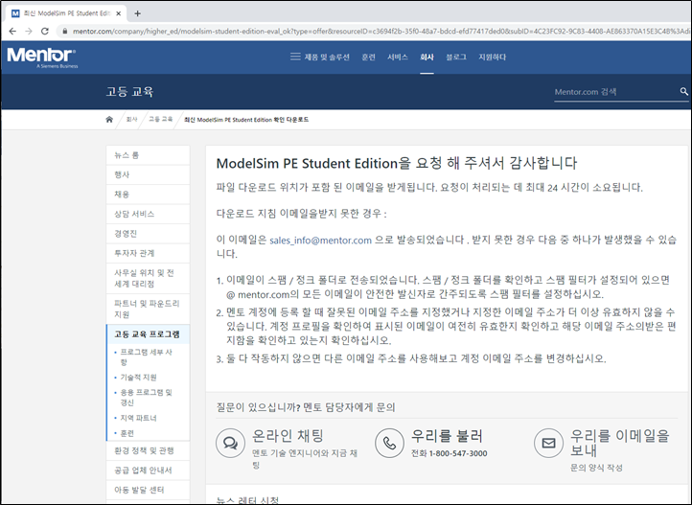Reload the page with refresh icon
This screenshot has height=505, width=692.
point(45,32)
